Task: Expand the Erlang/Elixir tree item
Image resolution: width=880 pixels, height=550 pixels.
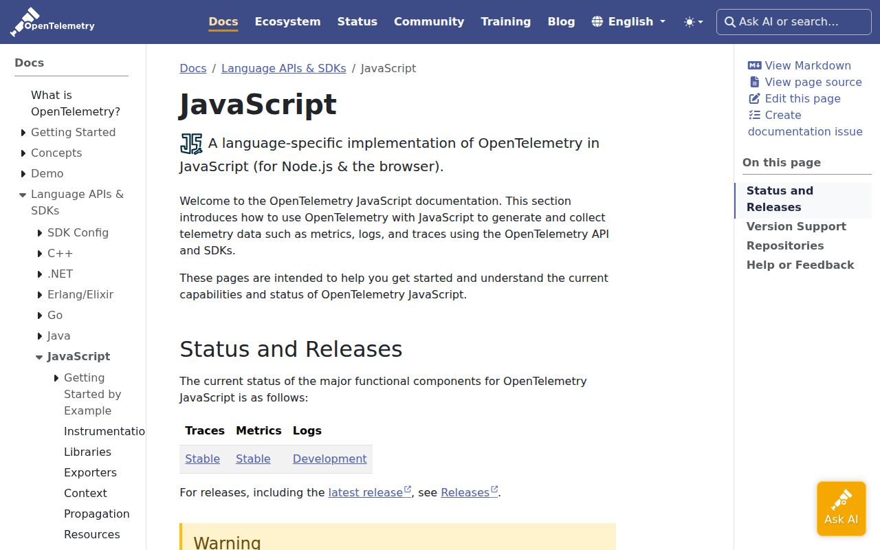Action: pyautogui.click(x=40, y=295)
